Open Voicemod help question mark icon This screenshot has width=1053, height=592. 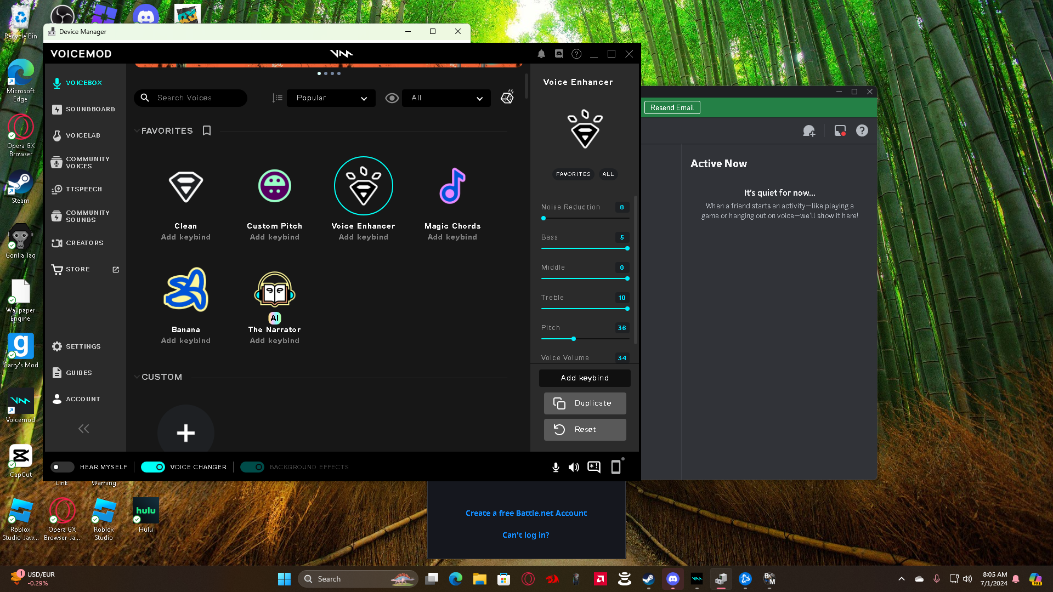pyautogui.click(x=576, y=54)
